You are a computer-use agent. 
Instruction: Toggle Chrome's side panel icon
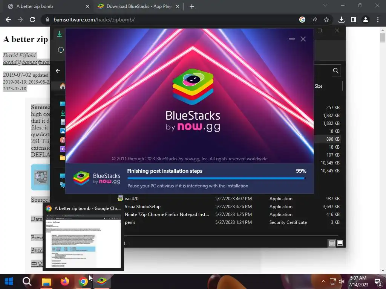(354, 20)
